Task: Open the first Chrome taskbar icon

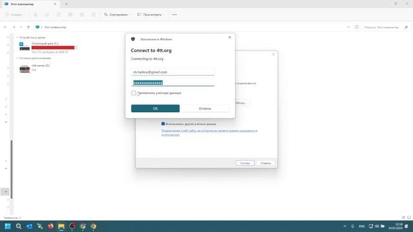Action: pyautogui.click(x=83, y=226)
